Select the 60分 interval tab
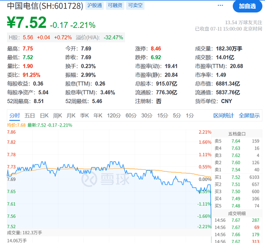The height and width of the screenshot is (243, 265). pos(131,115)
